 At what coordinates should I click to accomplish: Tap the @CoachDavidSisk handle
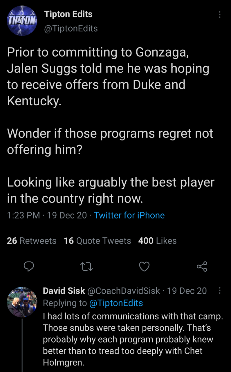[124, 291]
